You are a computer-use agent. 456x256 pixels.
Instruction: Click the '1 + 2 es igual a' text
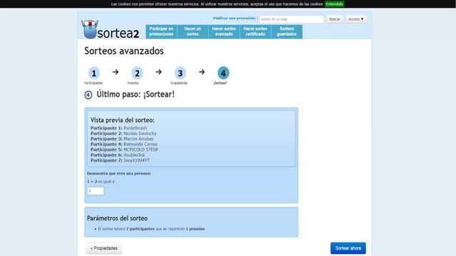(x=101, y=182)
